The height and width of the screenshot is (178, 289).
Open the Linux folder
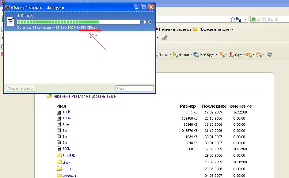pyautogui.click(x=66, y=162)
